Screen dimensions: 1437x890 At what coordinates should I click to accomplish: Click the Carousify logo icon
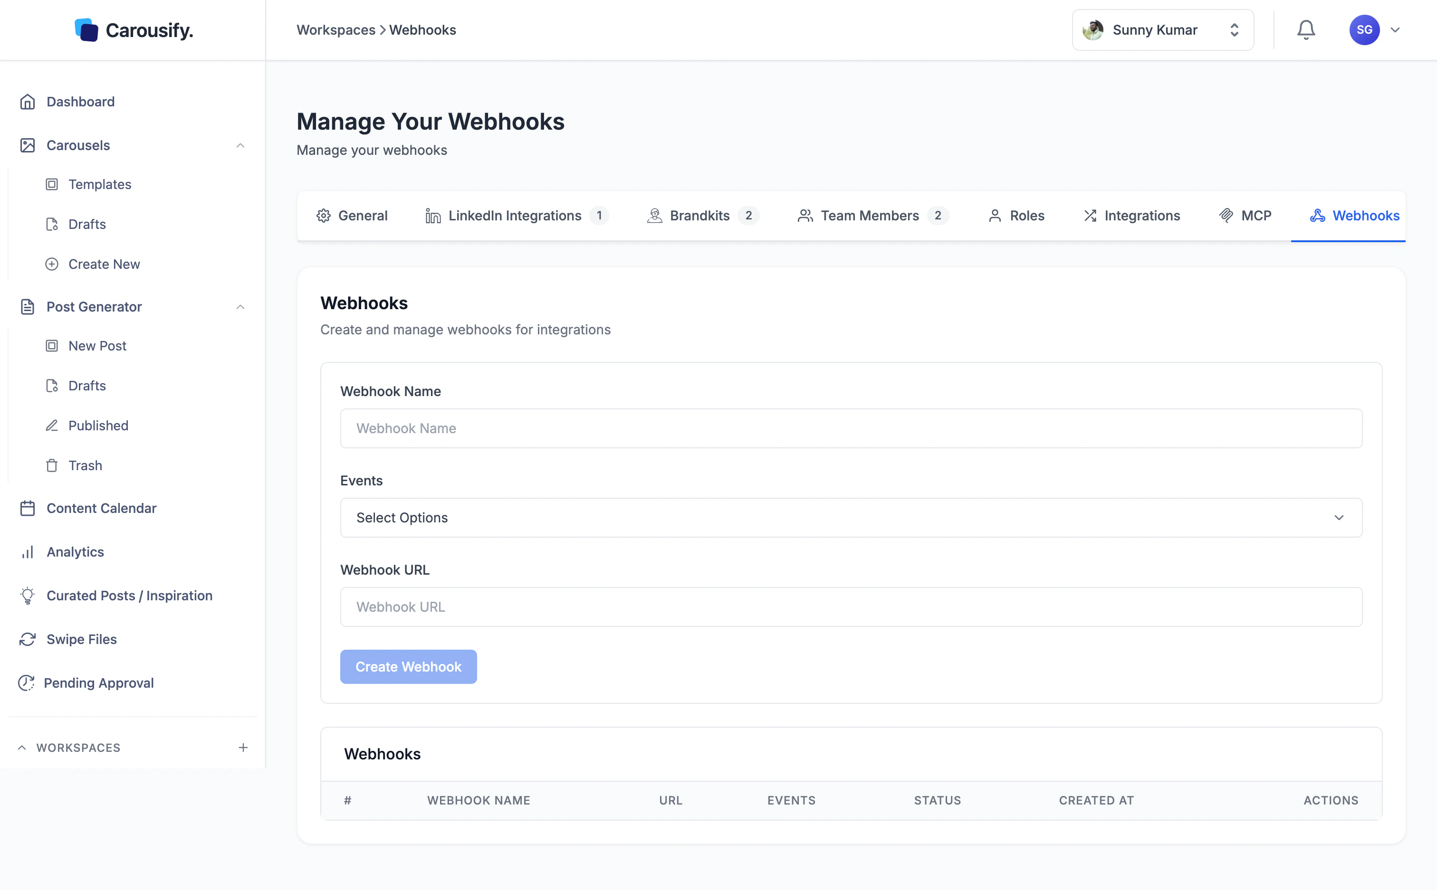(86, 30)
